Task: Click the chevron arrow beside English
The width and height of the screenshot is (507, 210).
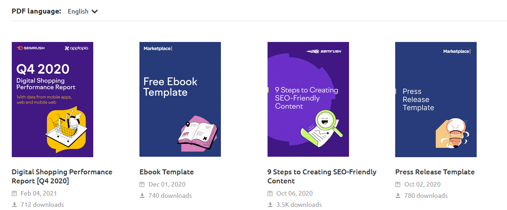Action: [95, 11]
